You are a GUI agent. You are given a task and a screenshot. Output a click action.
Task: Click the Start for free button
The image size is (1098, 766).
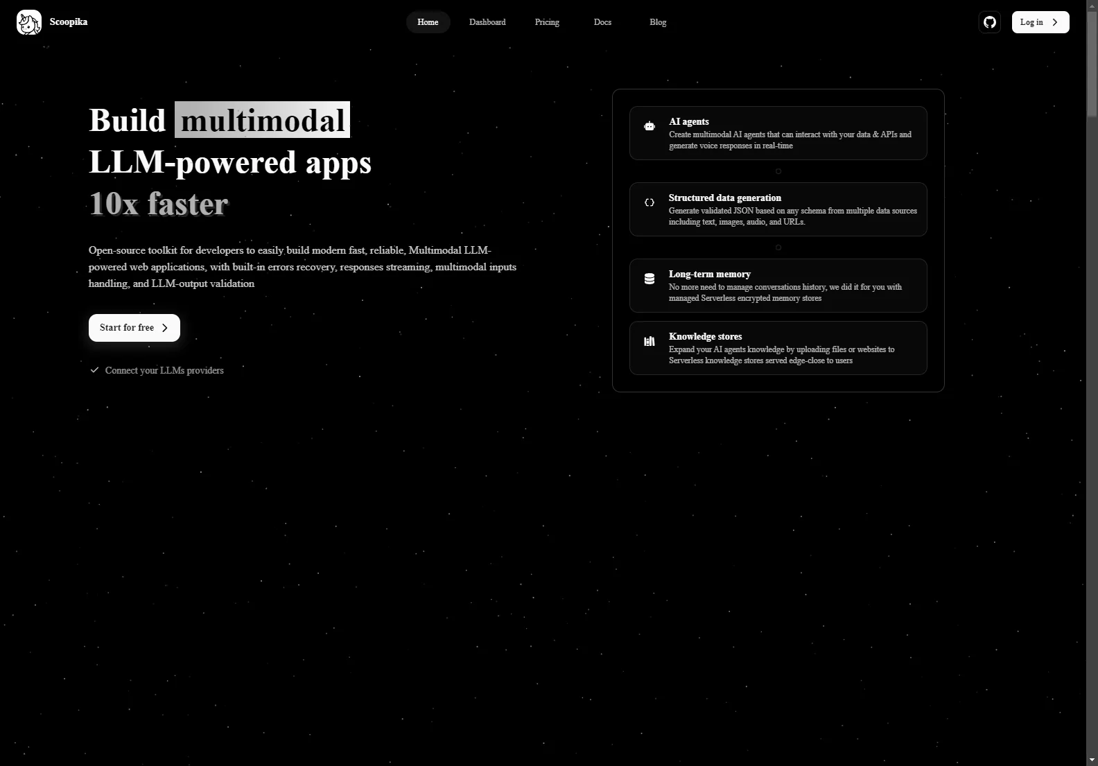(134, 328)
